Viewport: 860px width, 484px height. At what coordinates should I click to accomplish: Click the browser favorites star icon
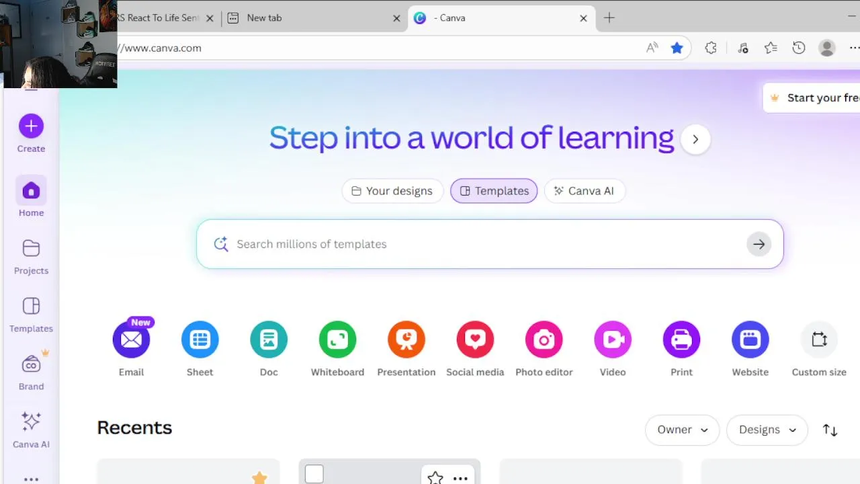click(x=677, y=48)
